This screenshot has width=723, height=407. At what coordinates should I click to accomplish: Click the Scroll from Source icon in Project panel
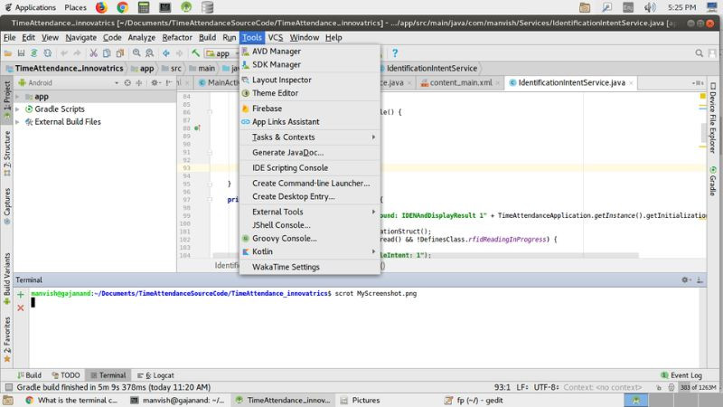(127, 82)
